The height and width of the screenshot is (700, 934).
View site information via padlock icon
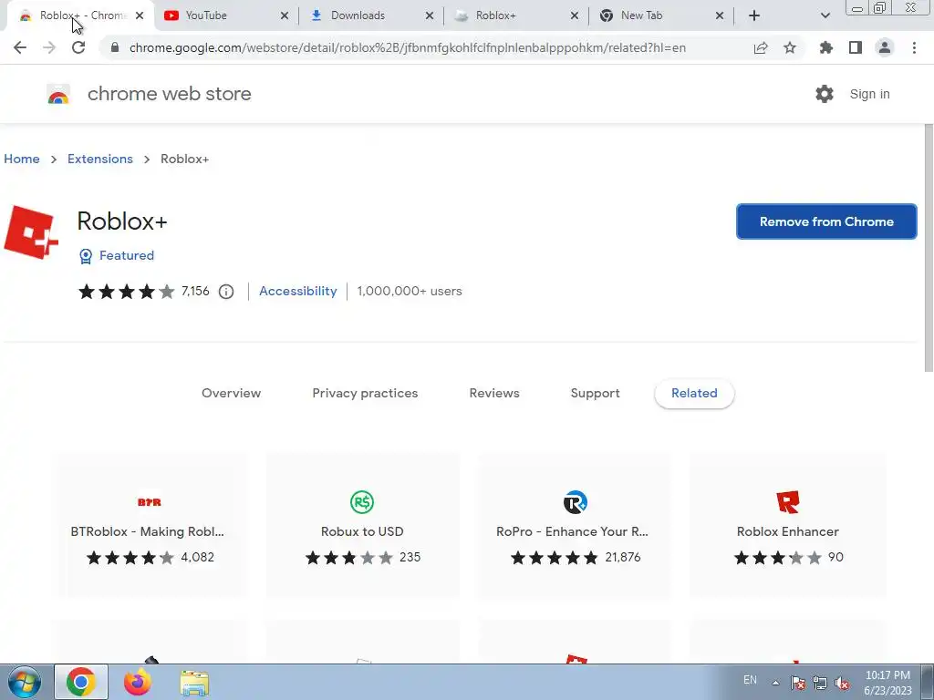pos(115,47)
